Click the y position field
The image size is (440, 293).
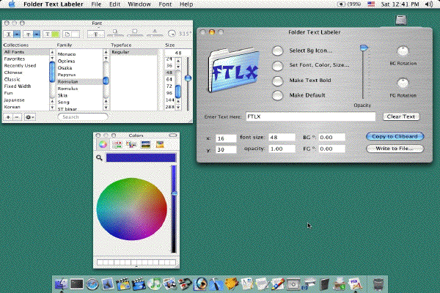click(226, 149)
